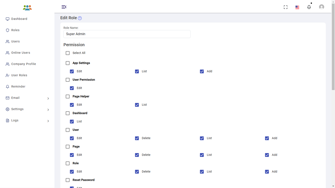Click the app logo in the sidebar
This screenshot has height=188, width=335.
(x=27, y=8)
